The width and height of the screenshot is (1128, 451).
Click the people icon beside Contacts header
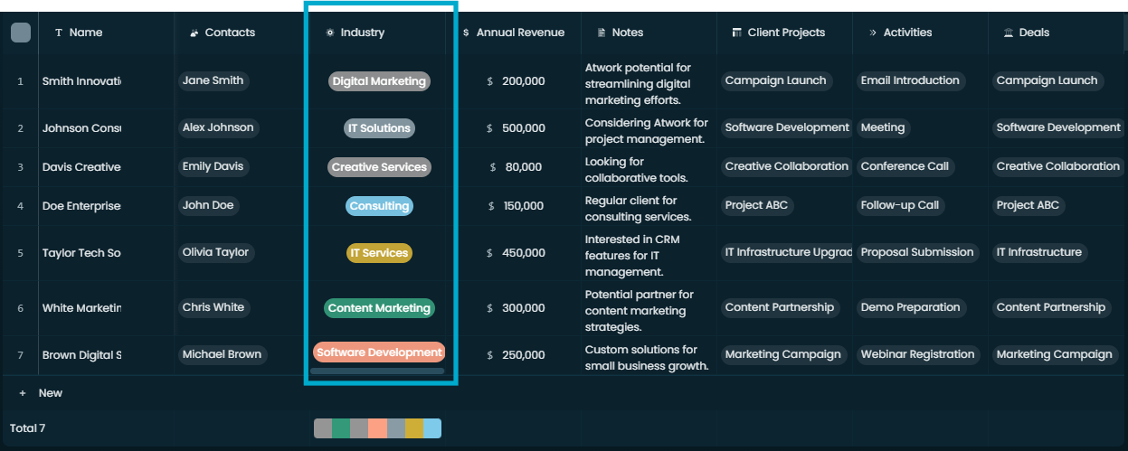pos(194,33)
